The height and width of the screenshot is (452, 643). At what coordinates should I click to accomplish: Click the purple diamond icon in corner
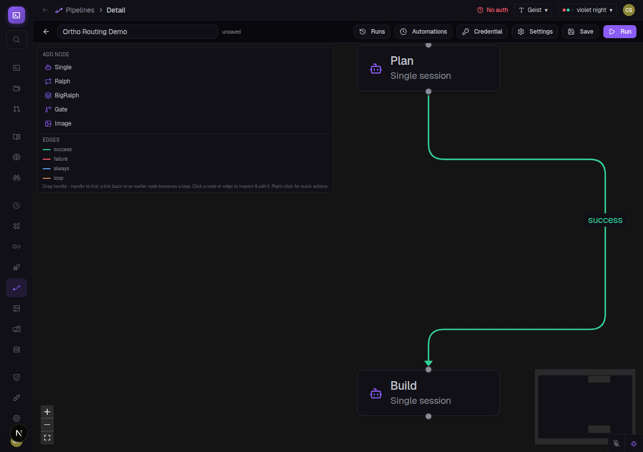pyautogui.click(x=634, y=444)
